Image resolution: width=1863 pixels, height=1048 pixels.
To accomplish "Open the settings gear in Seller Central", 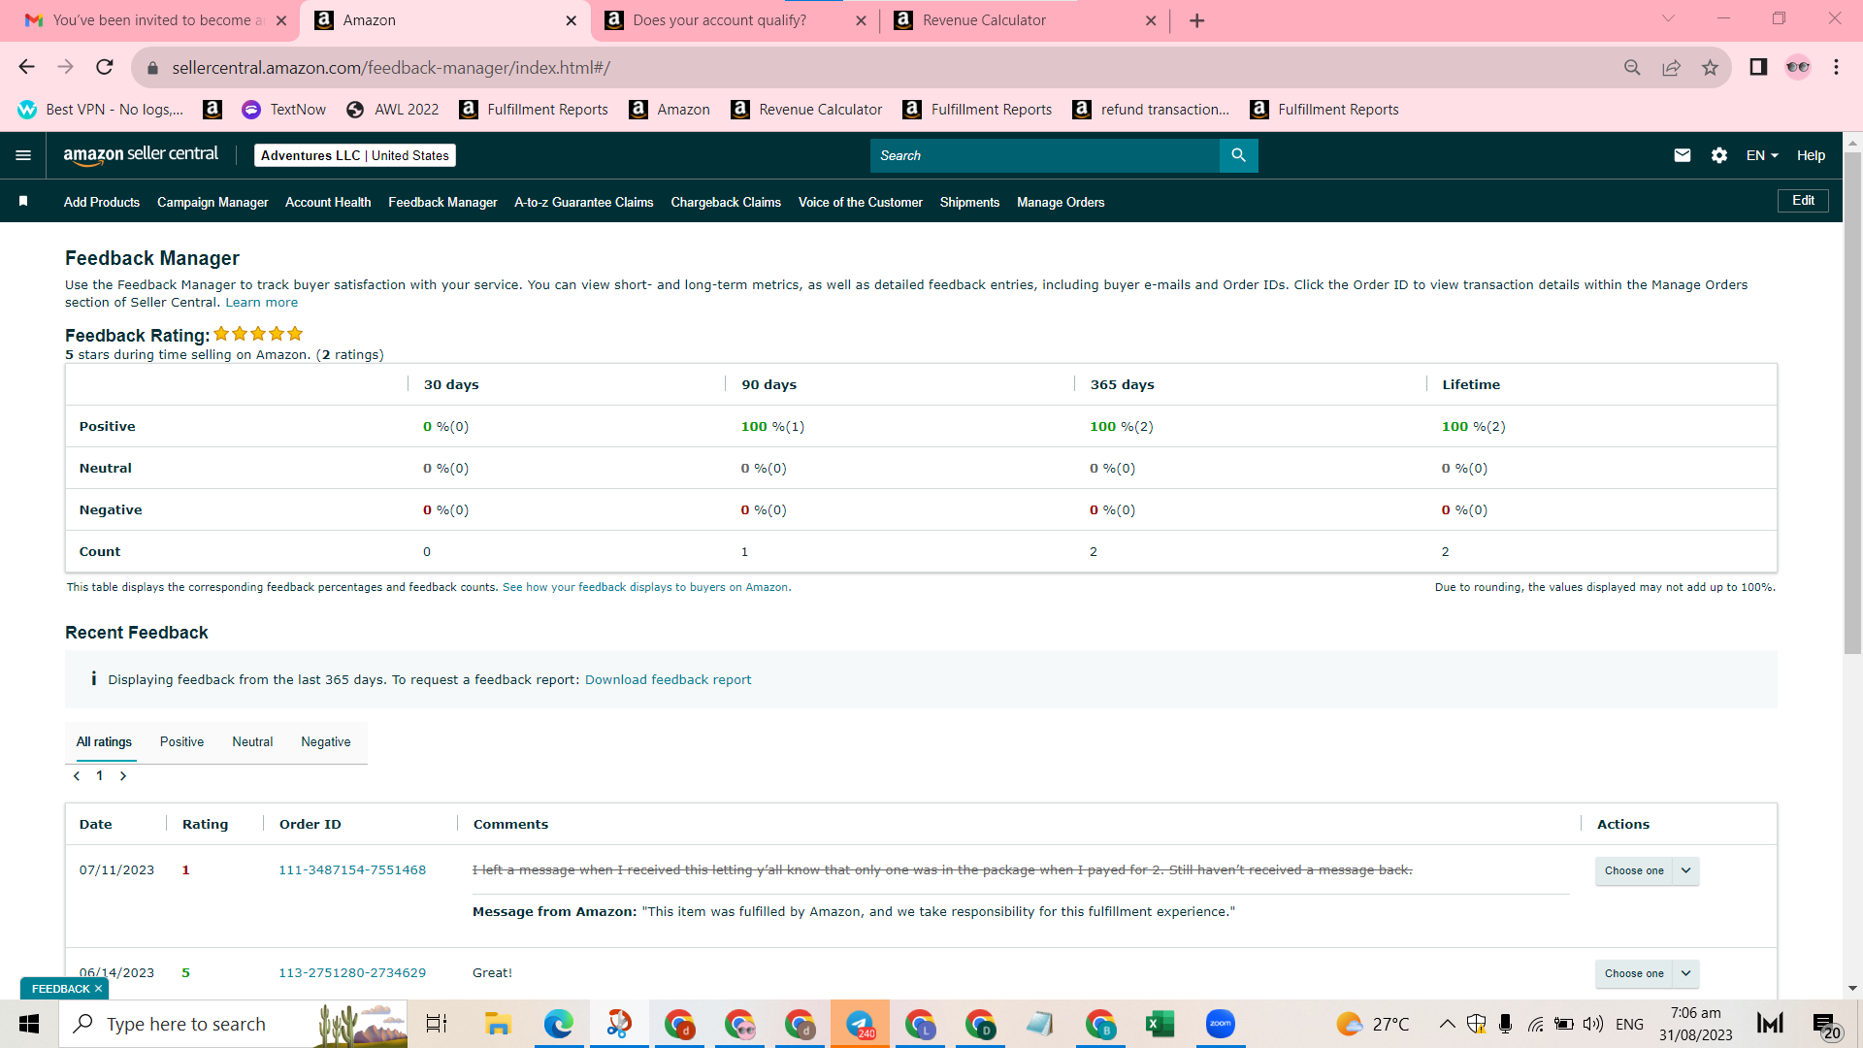I will pos(1719,155).
